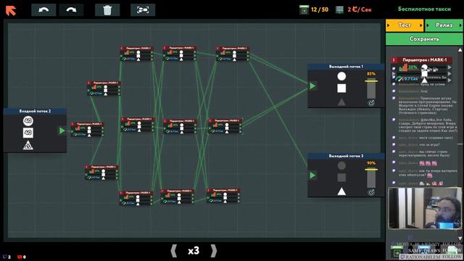Click the cost-per-second text beside the stack icon

360,9
